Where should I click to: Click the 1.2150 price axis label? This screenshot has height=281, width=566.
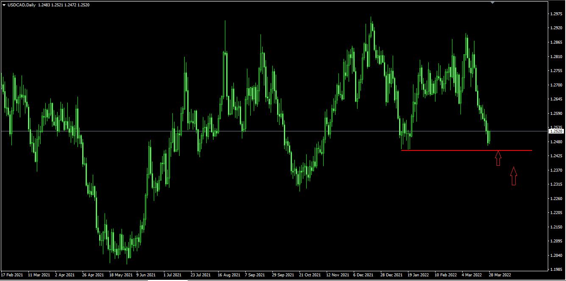(556, 227)
